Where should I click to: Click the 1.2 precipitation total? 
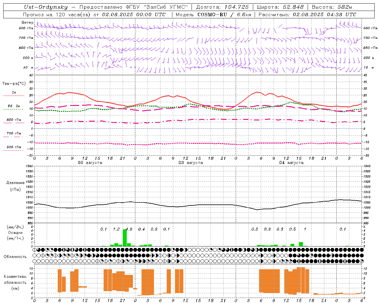point(116,229)
